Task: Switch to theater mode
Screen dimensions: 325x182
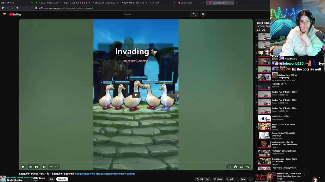Action: pyautogui.click(x=241, y=167)
